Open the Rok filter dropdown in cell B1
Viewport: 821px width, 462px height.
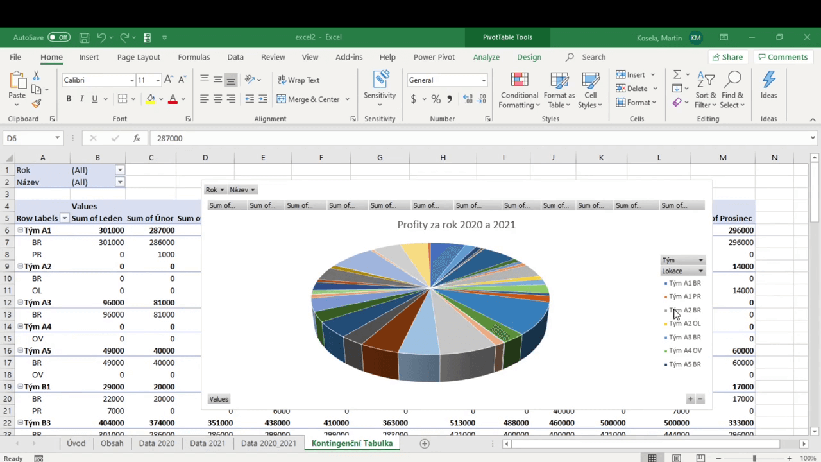point(120,170)
